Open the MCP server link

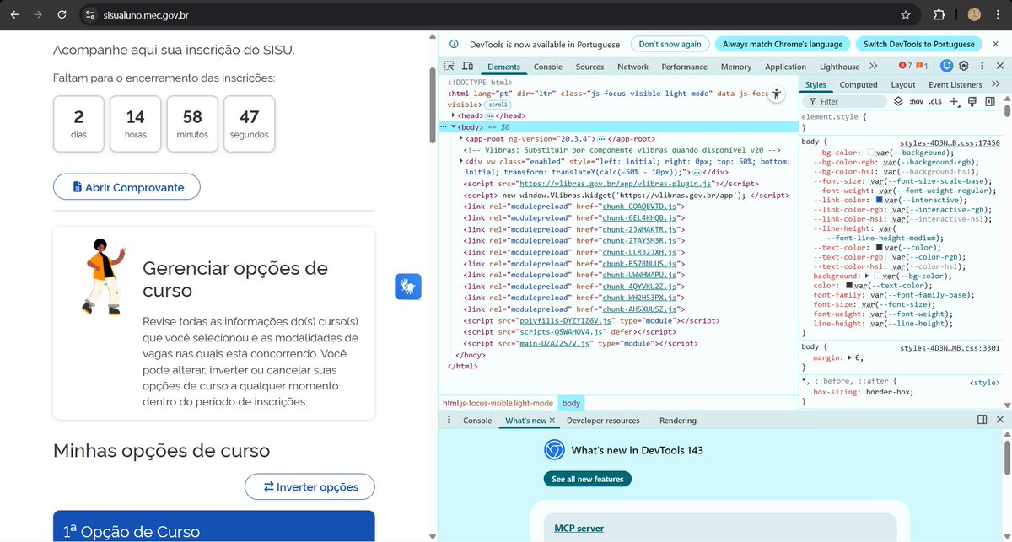click(579, 529)
